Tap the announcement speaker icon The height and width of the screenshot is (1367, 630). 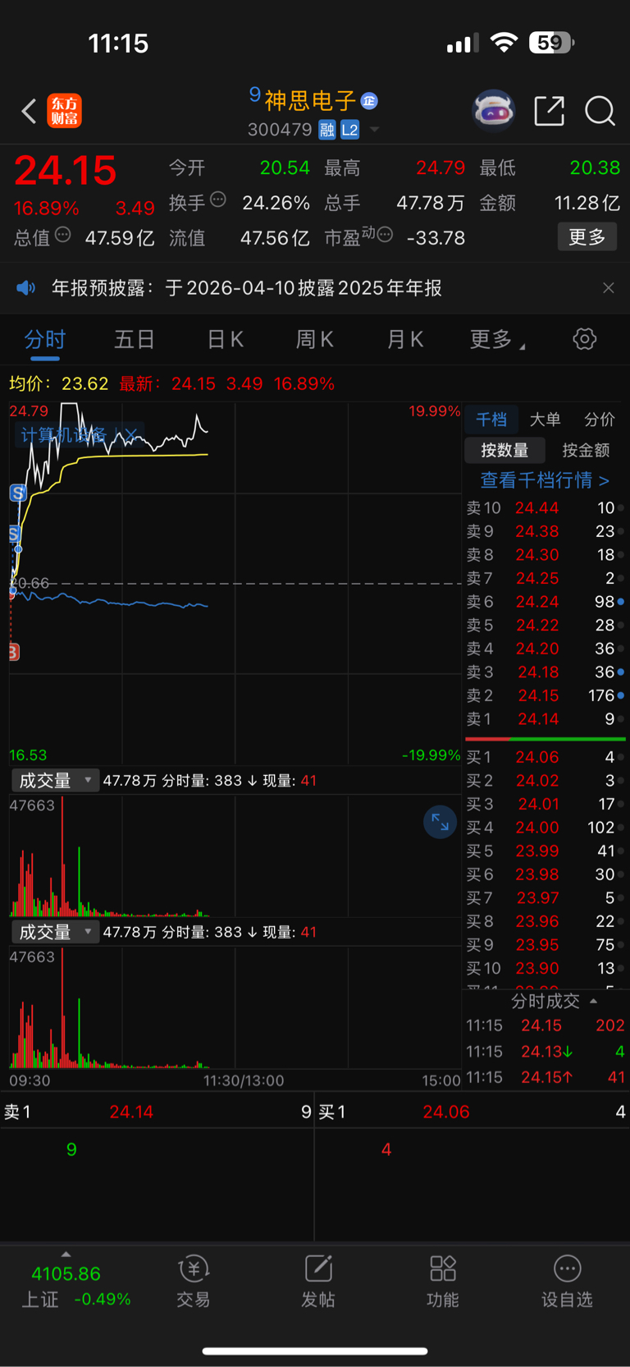[26, 288]
